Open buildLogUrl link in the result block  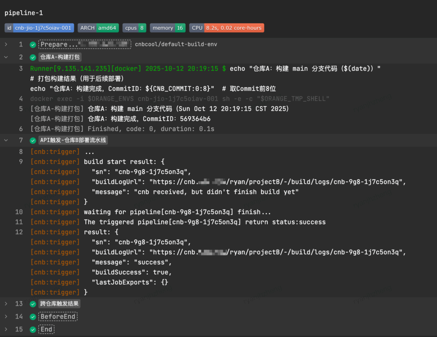277,252
